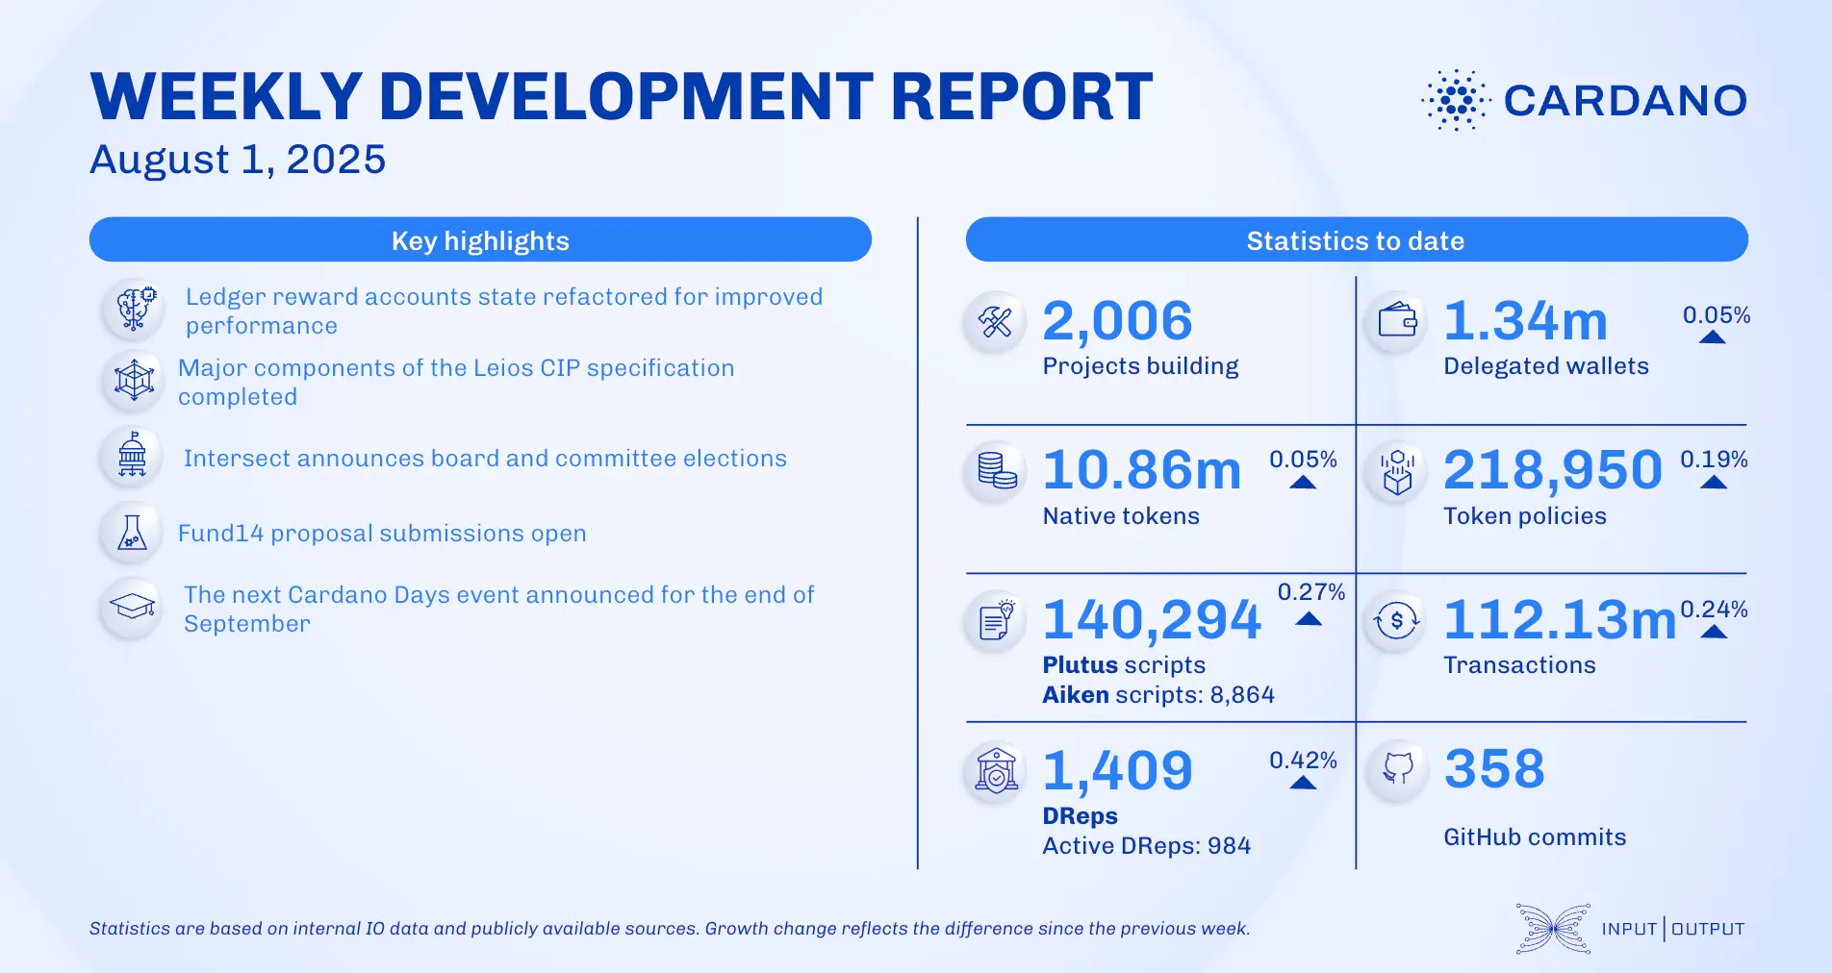Select the wallet icon beside Delegated wallets
The image size is (1832, 973).
[1396, 322]
